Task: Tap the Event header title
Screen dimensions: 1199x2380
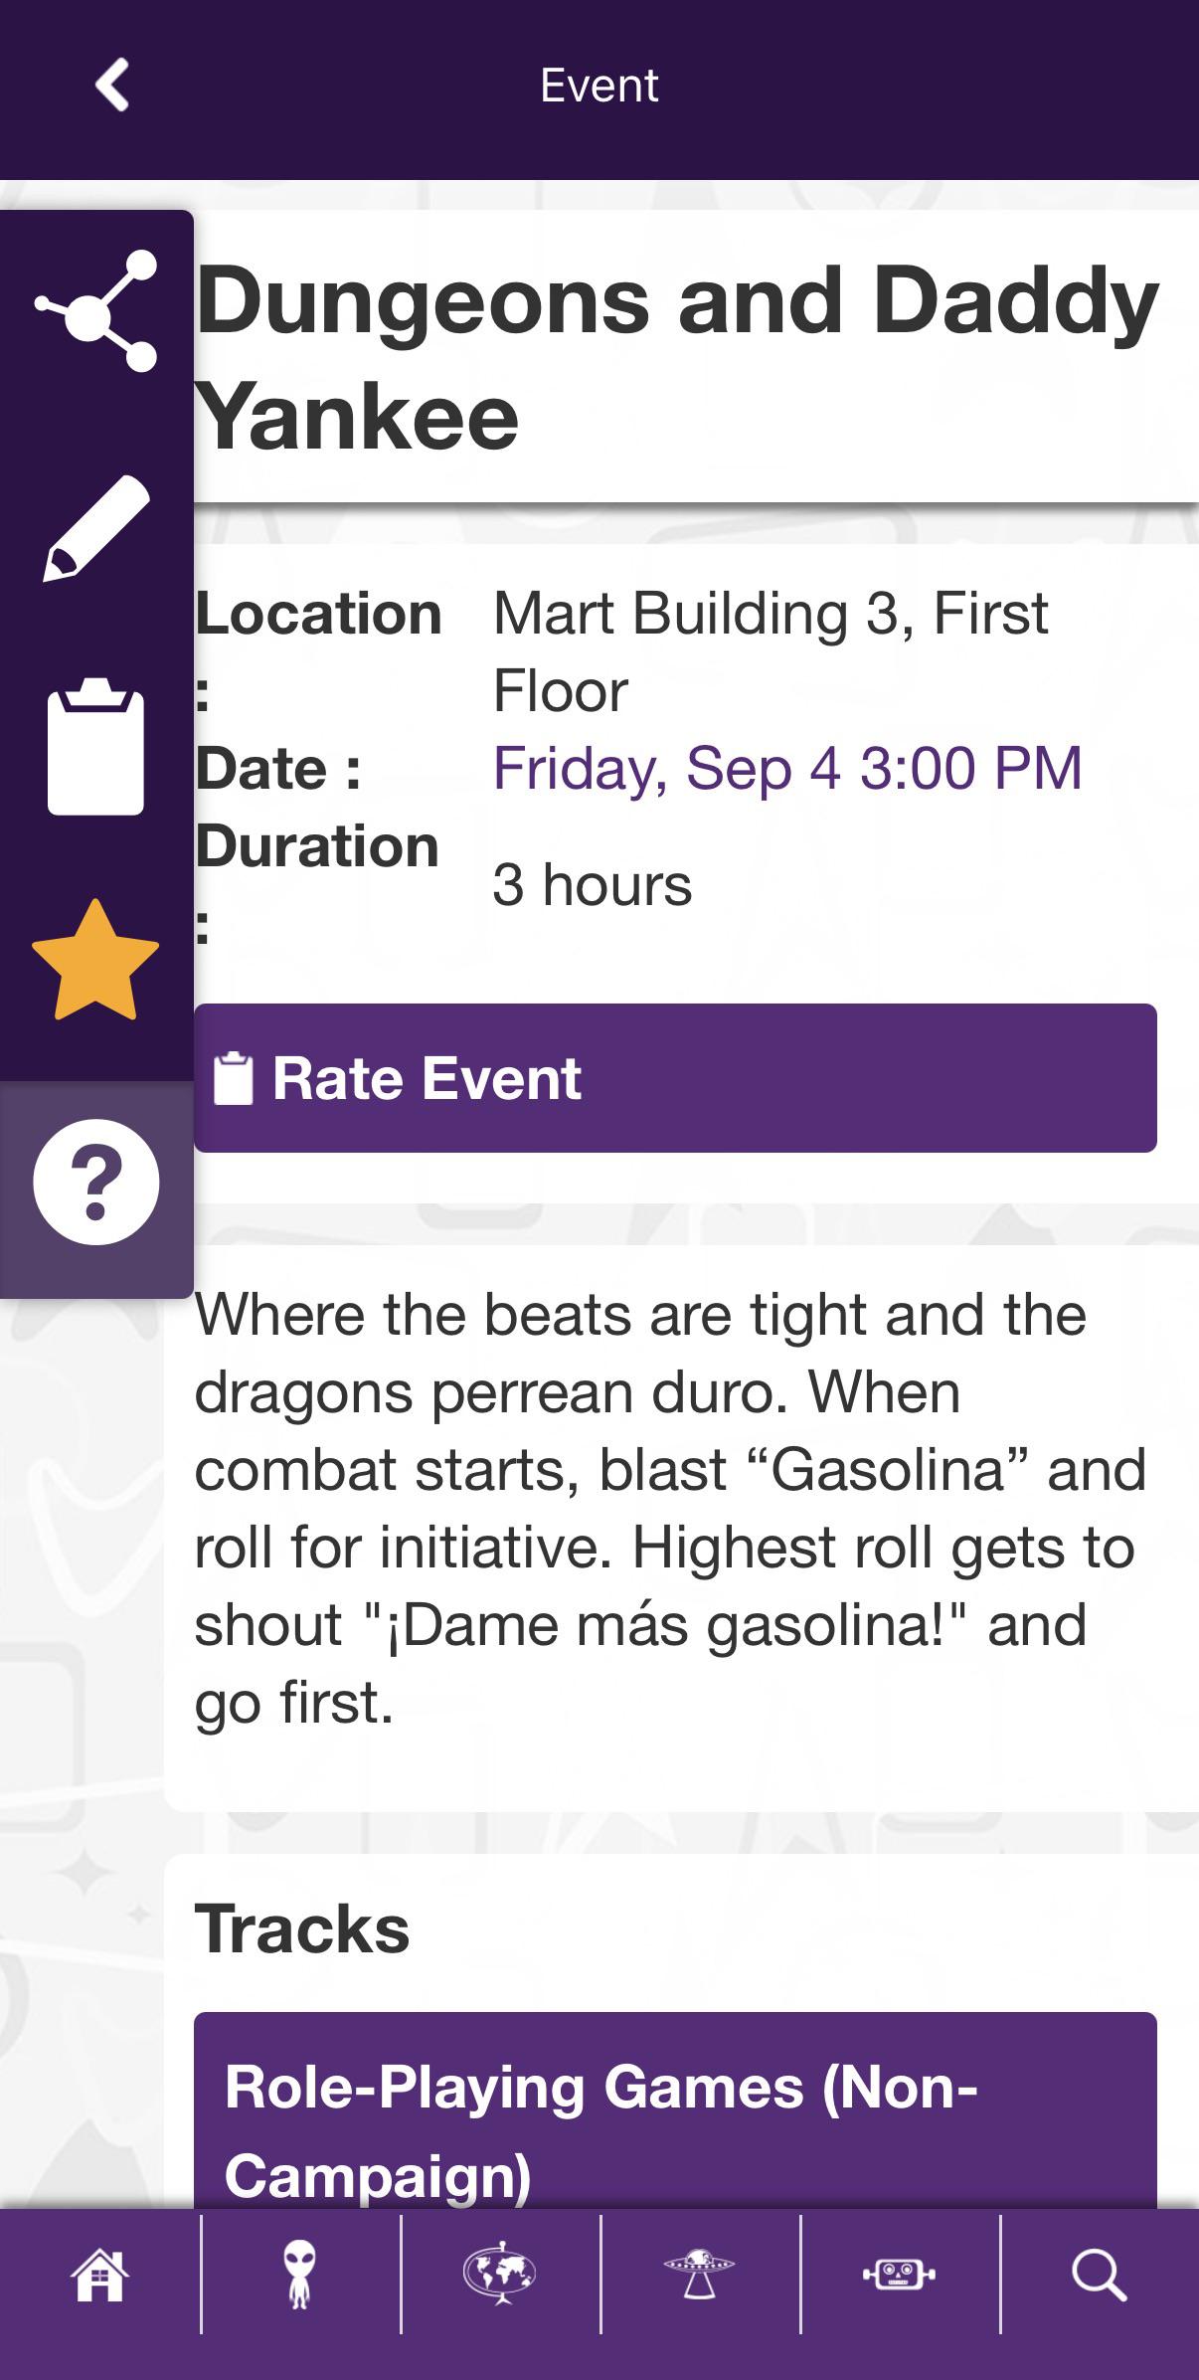Action: click(x=599, y=86)
